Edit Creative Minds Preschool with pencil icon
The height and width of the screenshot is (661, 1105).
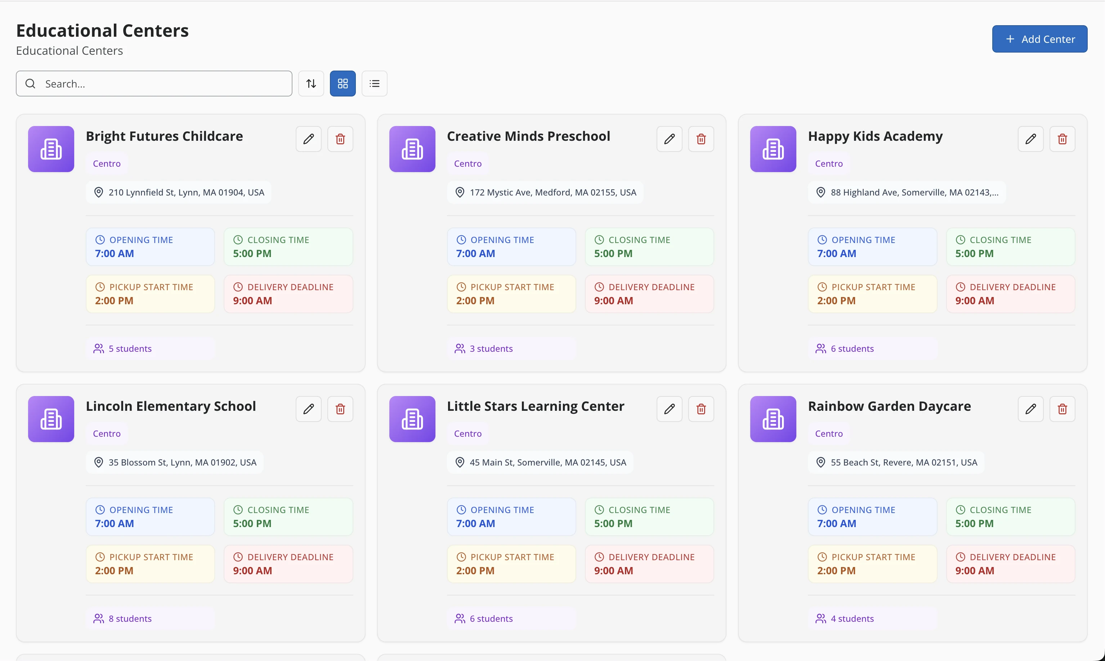(669, 139)
